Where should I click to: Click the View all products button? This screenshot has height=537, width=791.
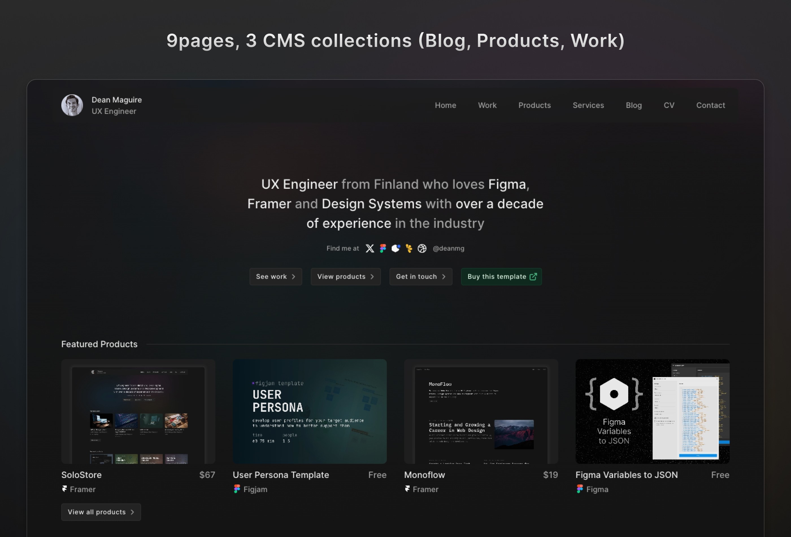(x=101, y=512)
